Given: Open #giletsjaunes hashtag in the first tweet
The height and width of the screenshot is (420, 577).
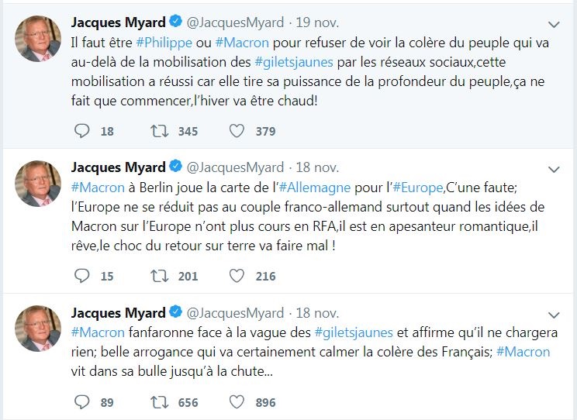Looking at the screenshot, I should (x=295, y=63).
